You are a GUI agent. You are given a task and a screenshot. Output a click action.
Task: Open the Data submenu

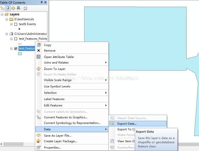[x=72, y=129]
